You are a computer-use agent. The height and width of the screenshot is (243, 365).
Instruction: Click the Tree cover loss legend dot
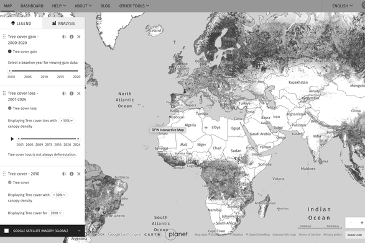9,108
